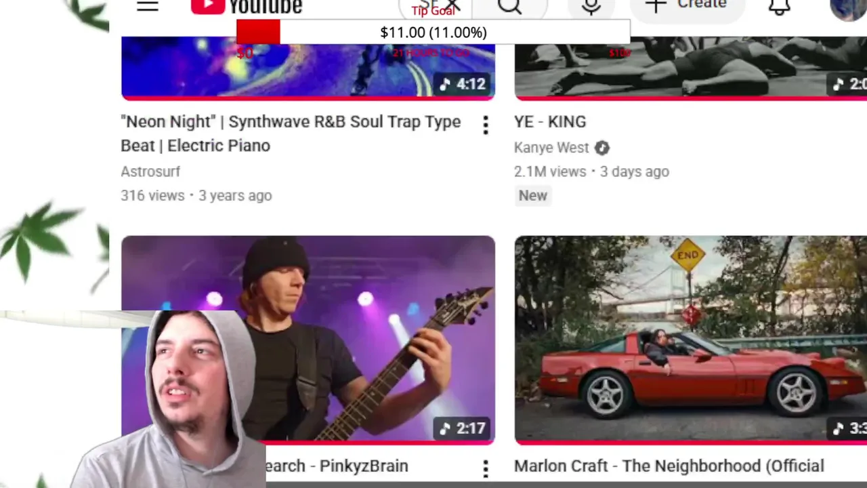
Task: Open the YE - KING video title
Action: pos(550,122)
